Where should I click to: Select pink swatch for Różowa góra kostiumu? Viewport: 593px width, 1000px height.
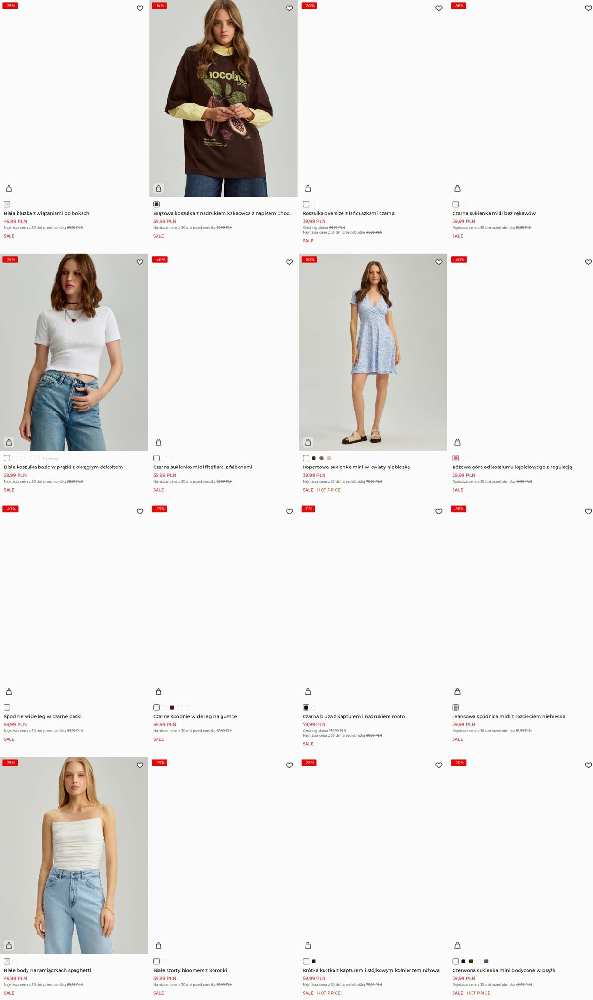click(455, 458)
